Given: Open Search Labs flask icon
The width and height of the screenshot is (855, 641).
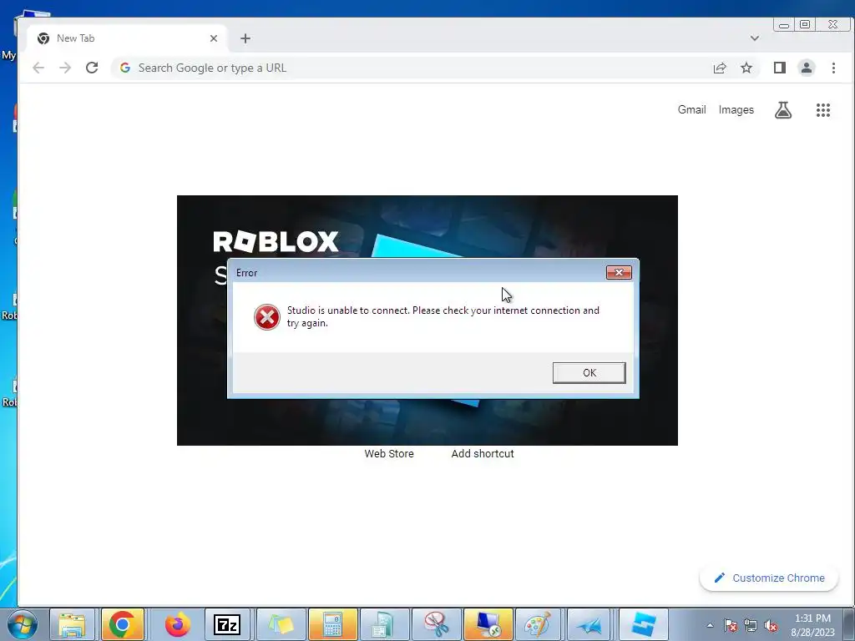Looking at the screenshot, I should pyautogui.click(x=783, y=110).
